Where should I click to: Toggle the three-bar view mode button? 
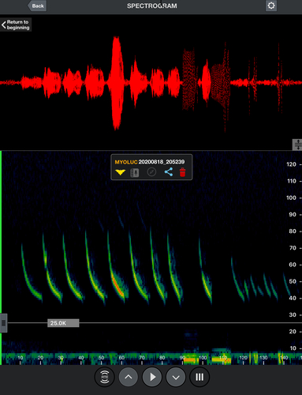199,377
